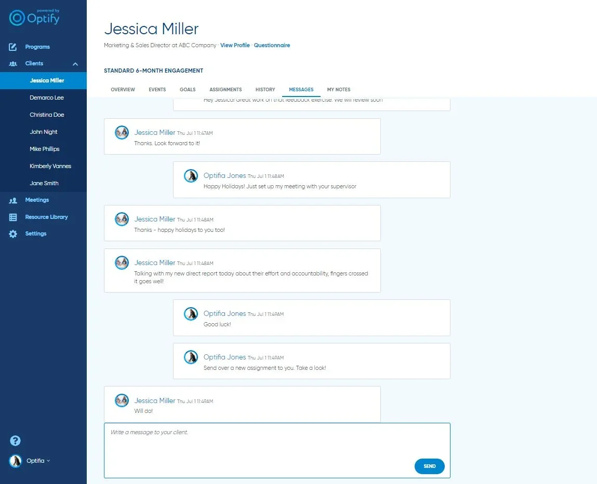Click Jessica Miller name on 'Will do!' message
Screen dimensions: 597x484
[155, 400]
